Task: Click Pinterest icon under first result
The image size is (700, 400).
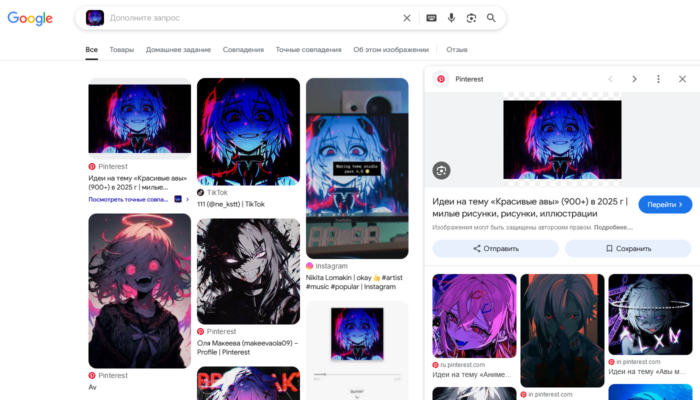Action: pyautogui.click(x=92, y=166)
